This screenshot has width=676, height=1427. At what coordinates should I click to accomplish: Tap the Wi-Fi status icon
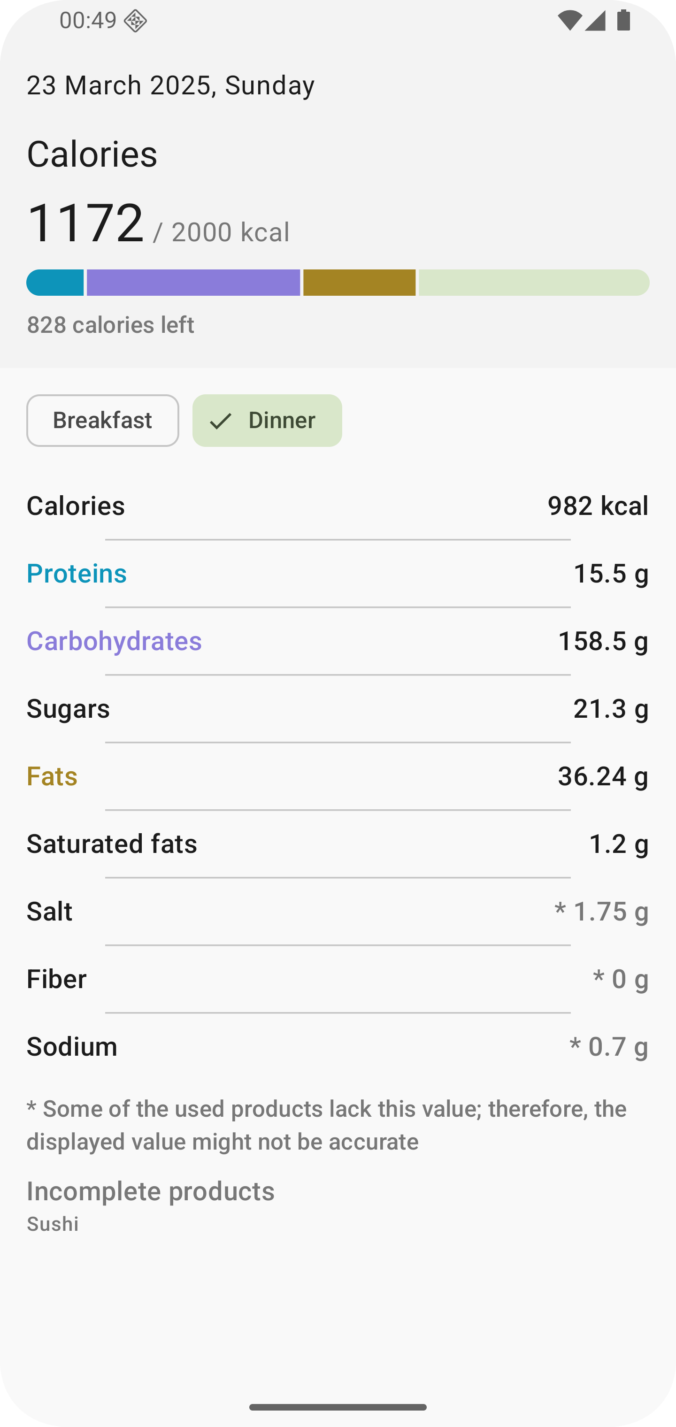(x=569, y=21)
